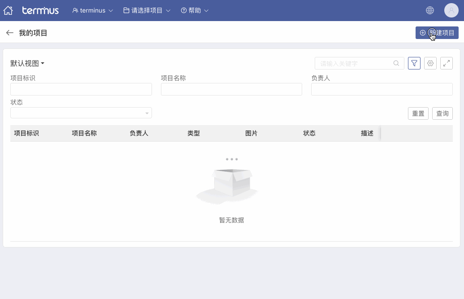Toggle the filter funnel icon
This screenshot has width=464, height=299.
pyautogui.click(x=414, y=63)
